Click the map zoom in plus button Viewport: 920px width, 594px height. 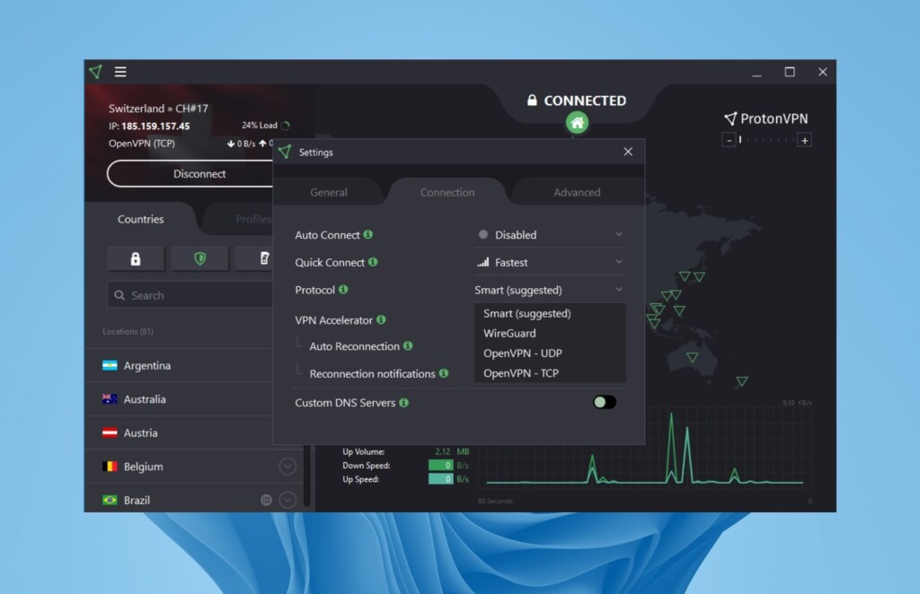(x=804, y=140)
